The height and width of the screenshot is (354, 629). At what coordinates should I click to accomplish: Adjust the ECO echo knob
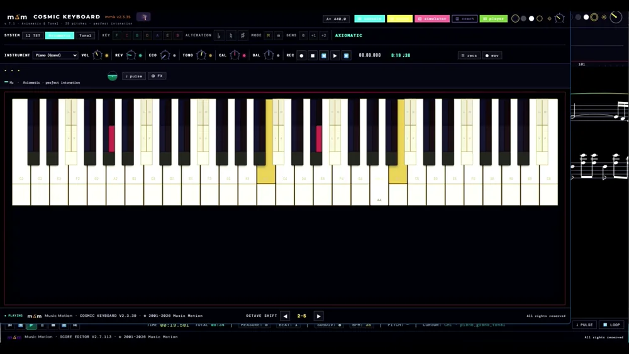[165, 55]
